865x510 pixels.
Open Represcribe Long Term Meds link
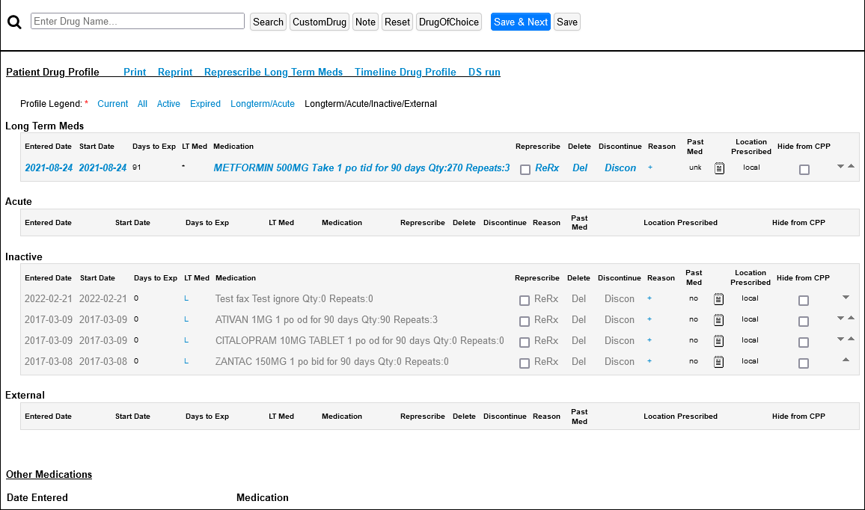coord(273,73)
